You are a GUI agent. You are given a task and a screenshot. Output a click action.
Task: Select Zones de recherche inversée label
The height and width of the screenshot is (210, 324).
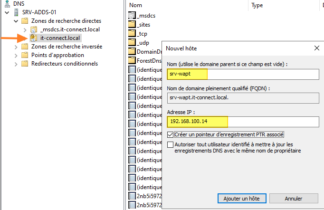tap(67, 47)
